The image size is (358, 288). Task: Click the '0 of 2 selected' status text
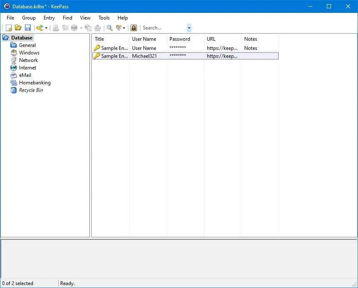(17, 283)
